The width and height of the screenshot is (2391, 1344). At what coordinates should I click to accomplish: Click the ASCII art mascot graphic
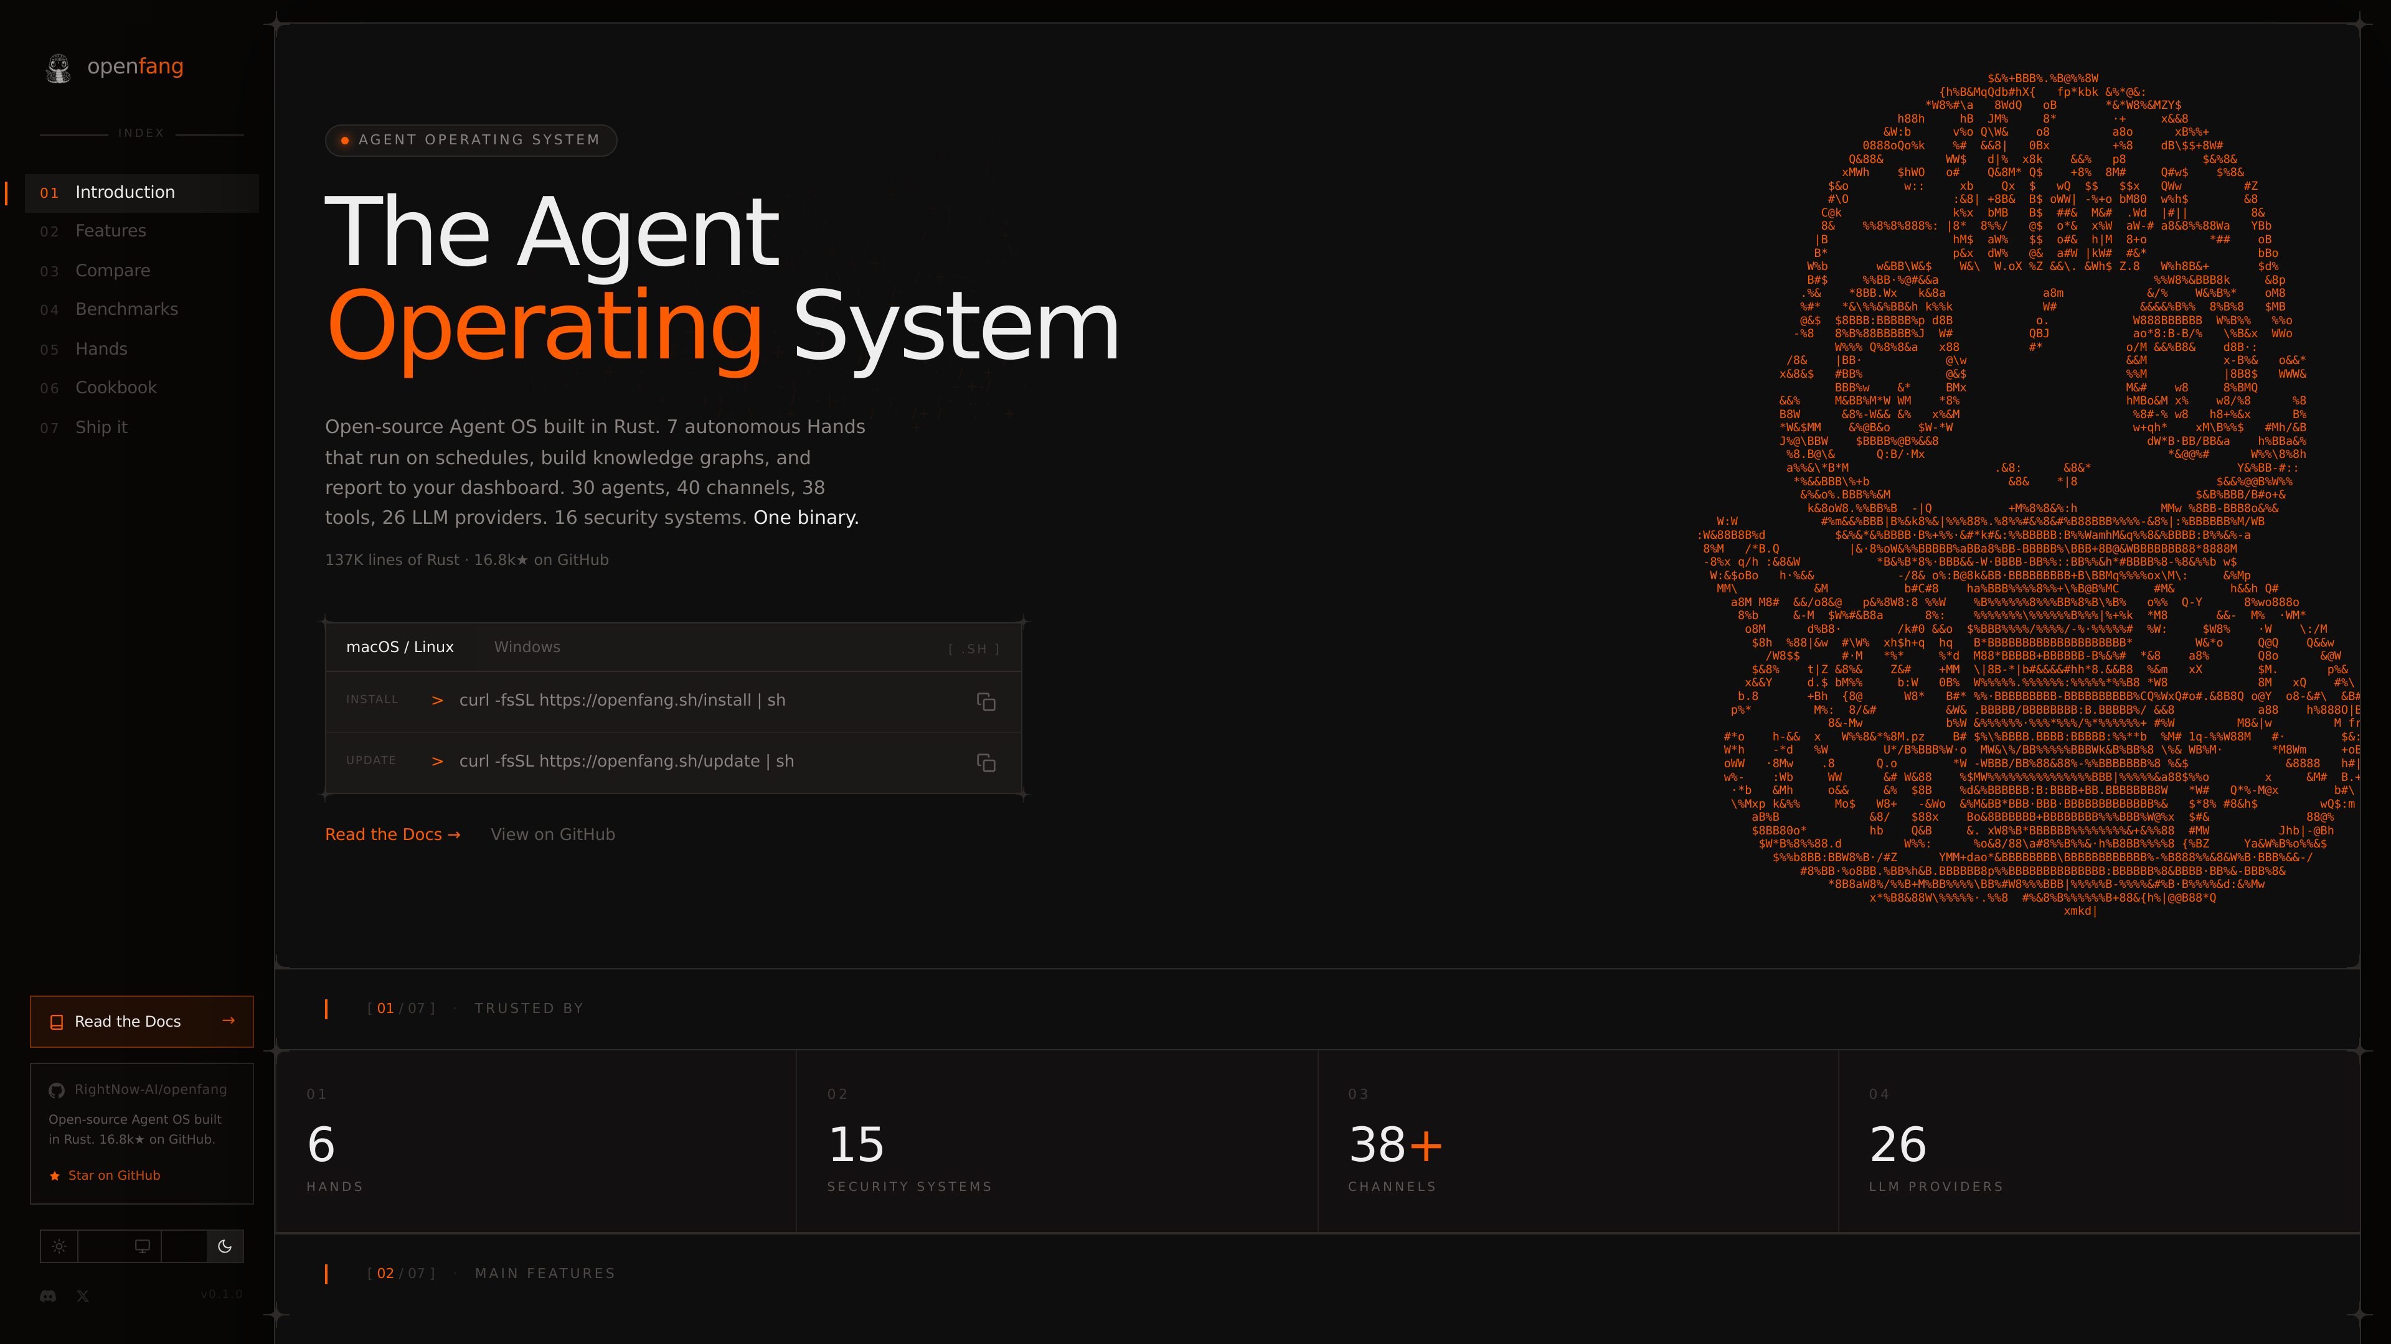pos(2028,495)
